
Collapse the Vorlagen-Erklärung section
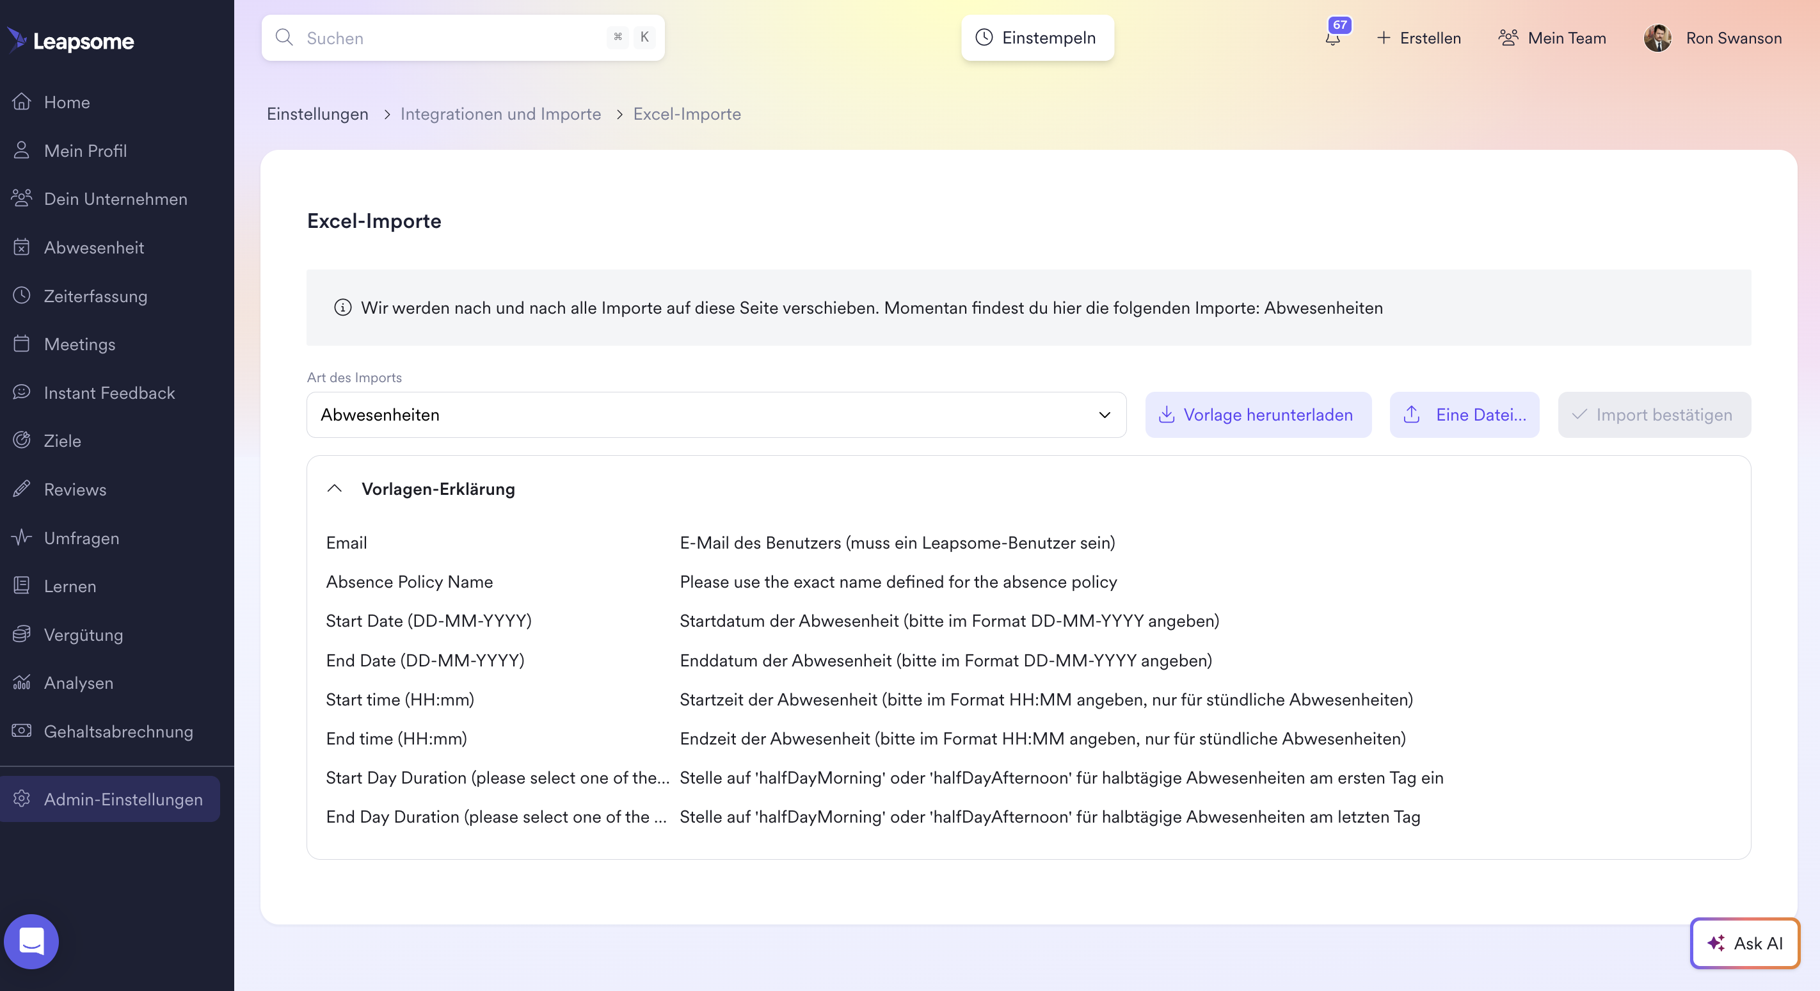point(335,488)
